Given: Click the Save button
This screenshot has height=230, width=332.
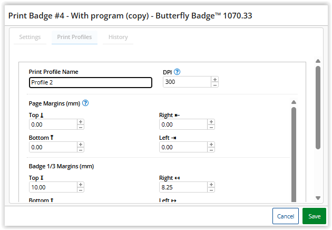Looking at the screenshot, I should pos(314,216).
